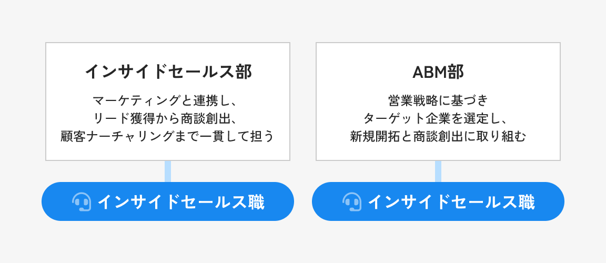Select the インサイドセールス部 heading
Viewport: 606px width, 263px height.
tap(168, 72)
